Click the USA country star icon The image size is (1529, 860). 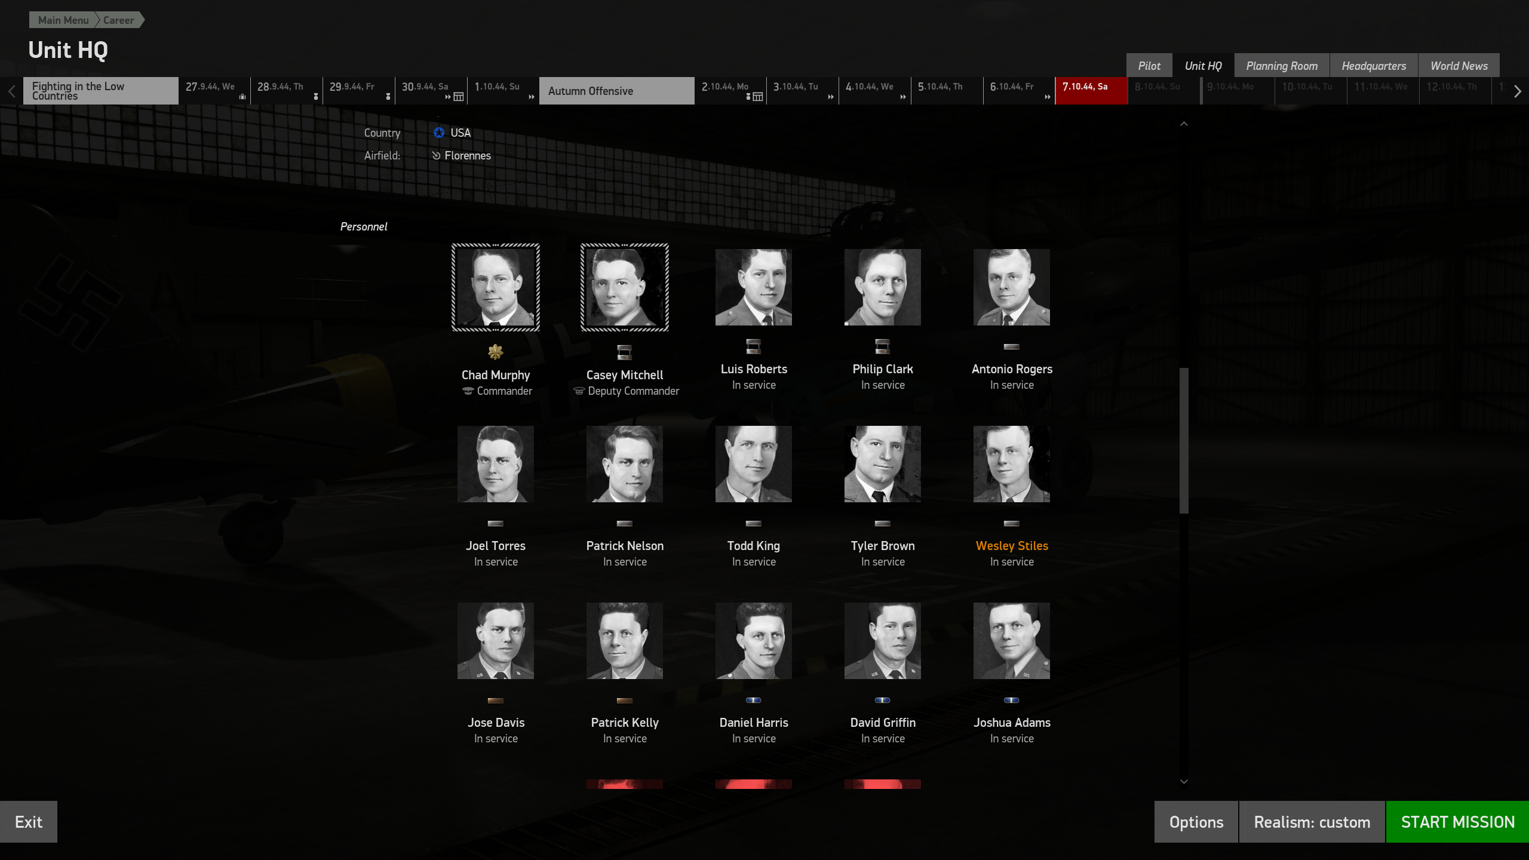[439, 133]
